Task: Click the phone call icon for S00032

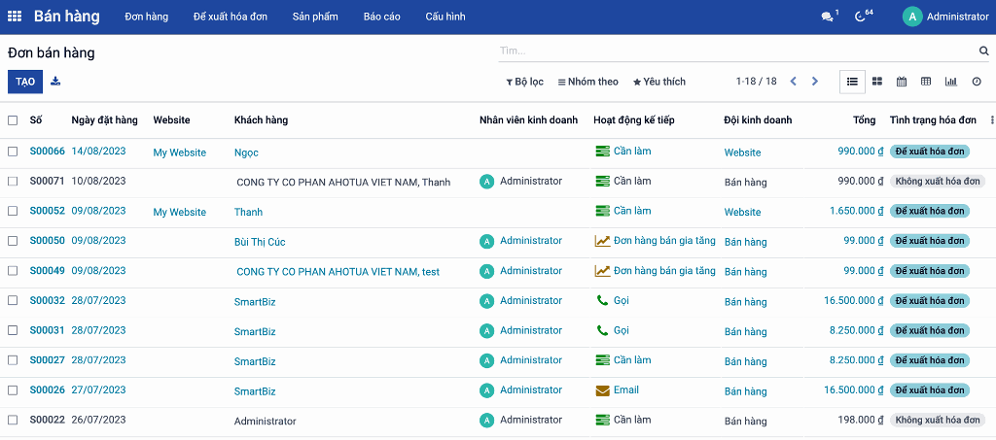Action: pyautogui.click(x=602, y=300)
